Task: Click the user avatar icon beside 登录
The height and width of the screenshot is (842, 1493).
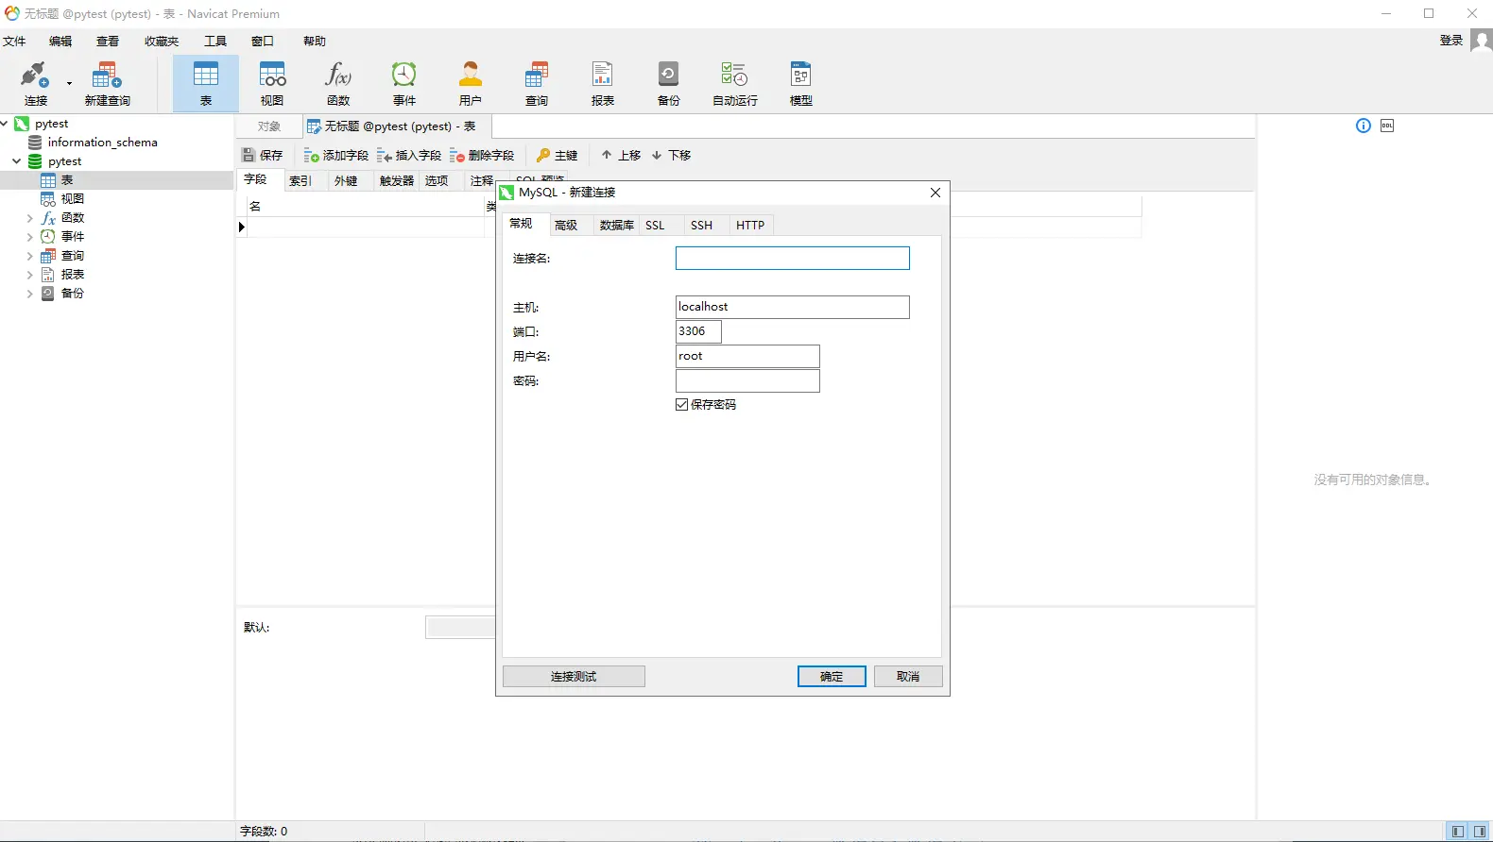Action: 1481,41
